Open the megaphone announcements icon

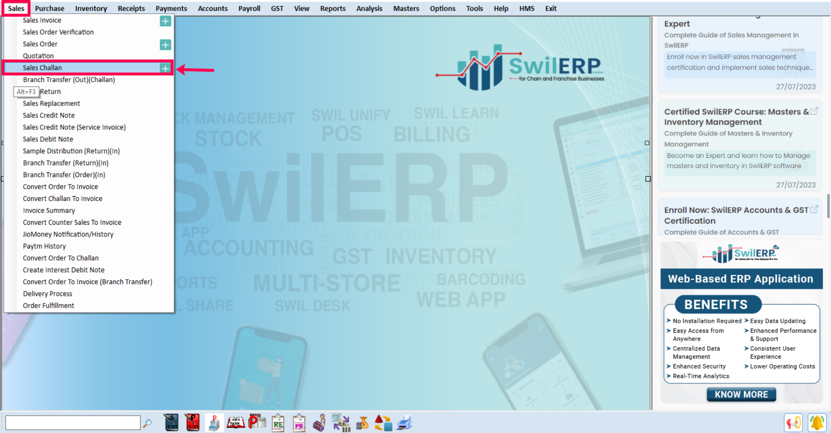[793, 423]
